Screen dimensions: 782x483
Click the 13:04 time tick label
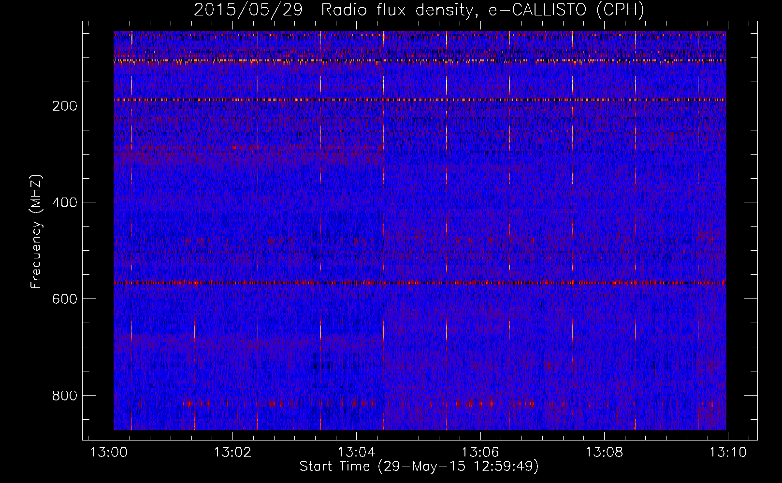[x=357, y=453]
